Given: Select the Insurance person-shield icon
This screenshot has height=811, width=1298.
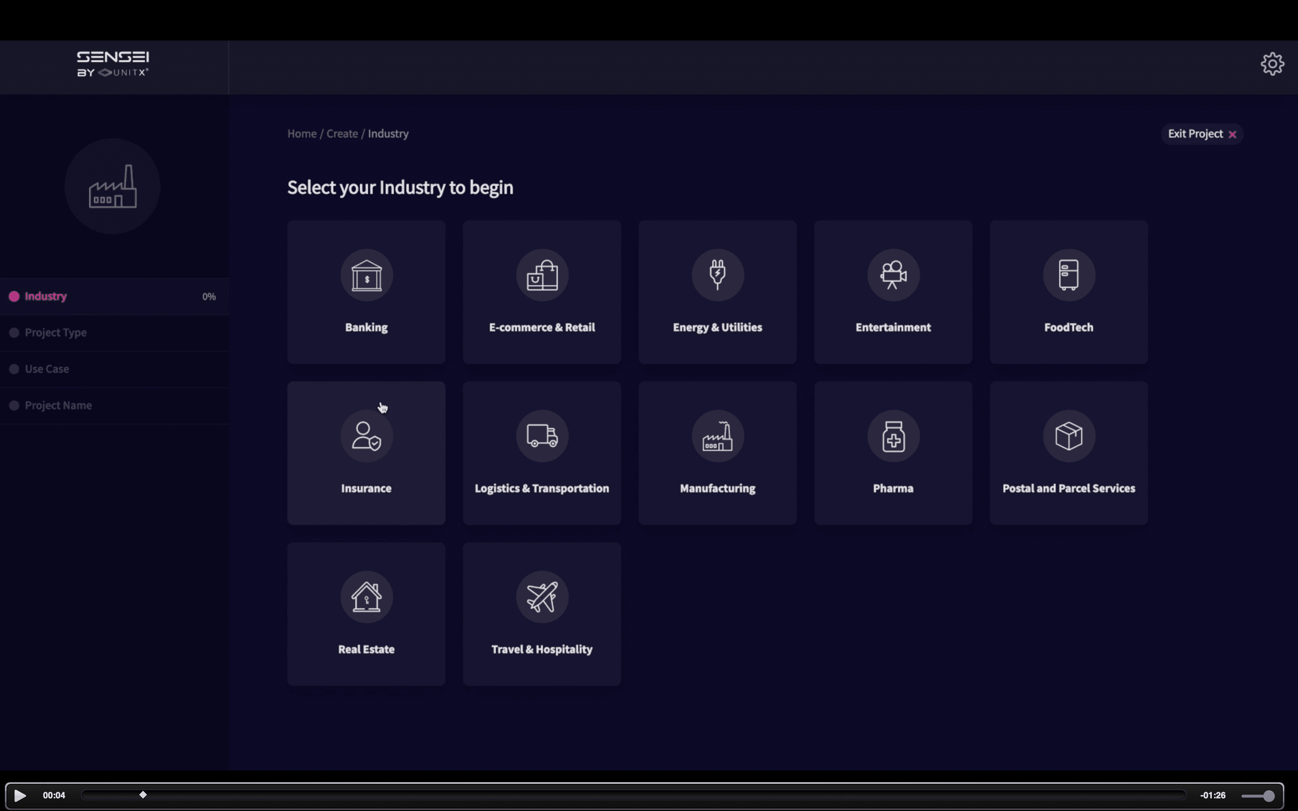Looking at the screenshot, I should click(367, 436).
